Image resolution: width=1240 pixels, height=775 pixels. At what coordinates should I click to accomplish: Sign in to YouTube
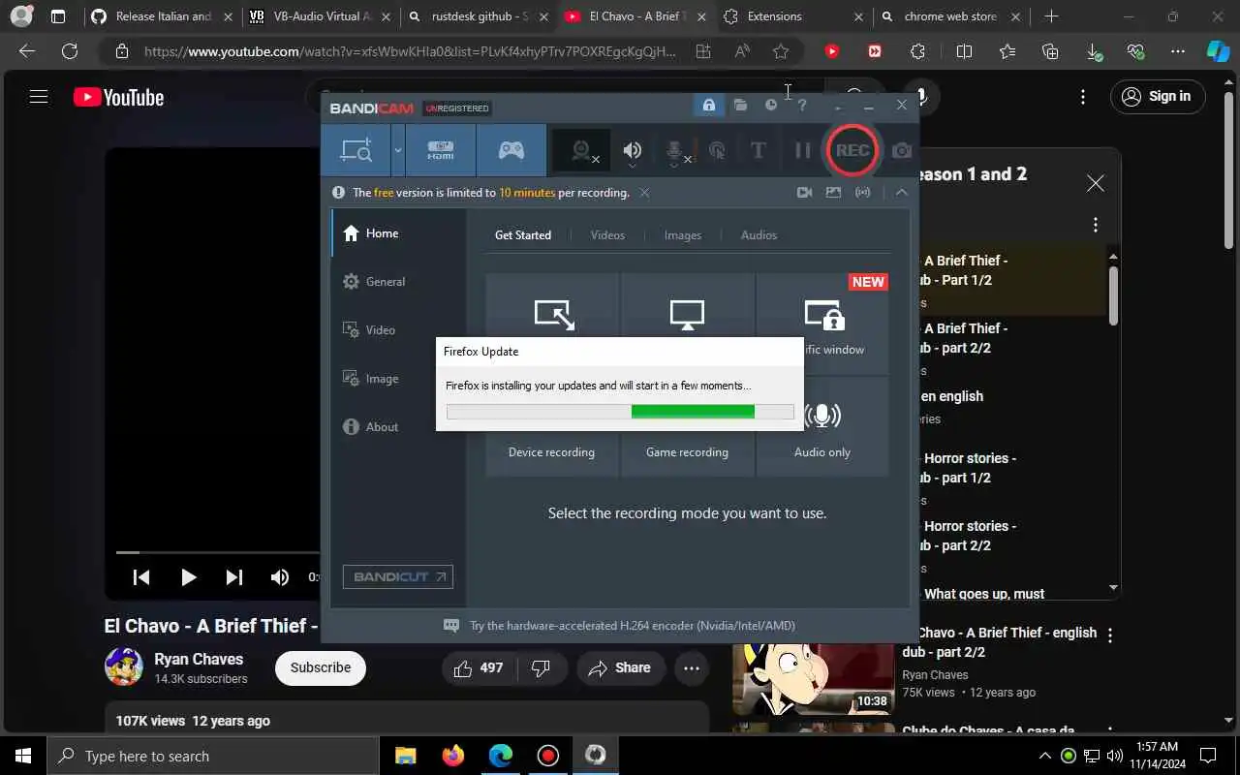1158,96
